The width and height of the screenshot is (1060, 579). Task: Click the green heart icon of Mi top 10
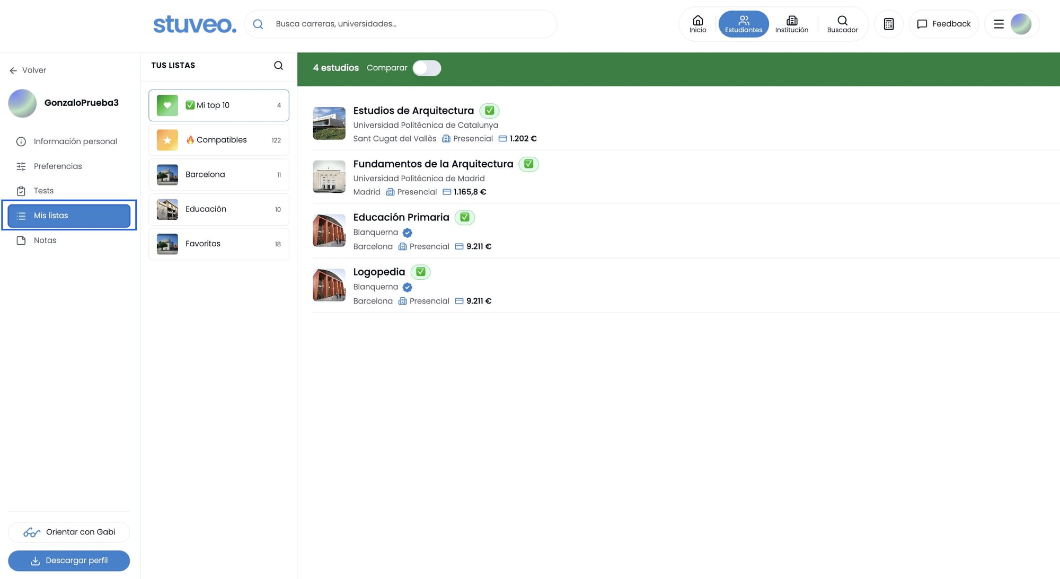(167, 105)
